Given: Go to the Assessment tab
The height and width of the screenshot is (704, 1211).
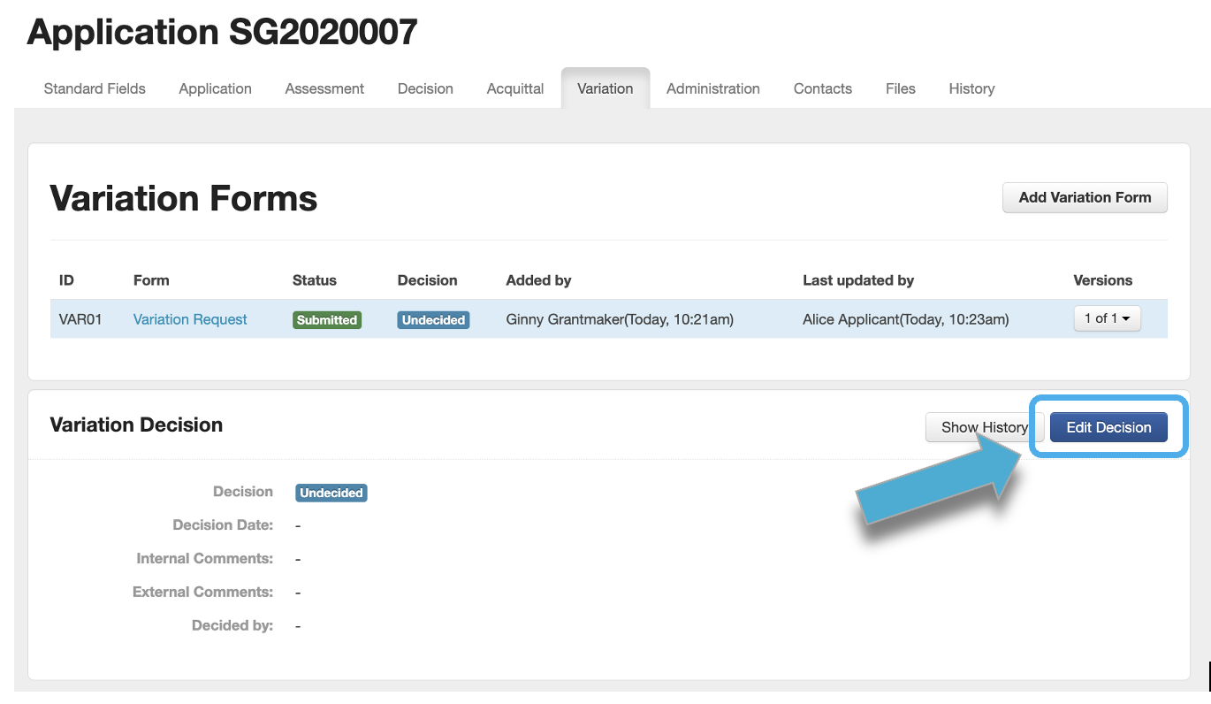Looking at the screenshot, I should point(324,88).
